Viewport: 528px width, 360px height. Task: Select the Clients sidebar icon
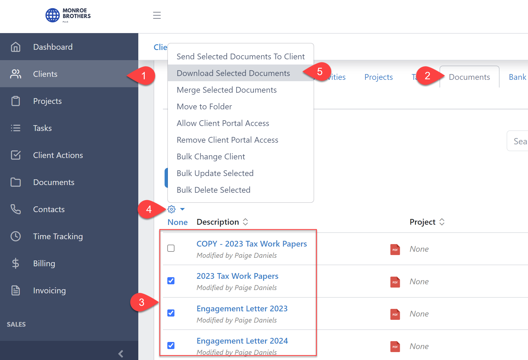pyautogui.click(x=16, y=74)
